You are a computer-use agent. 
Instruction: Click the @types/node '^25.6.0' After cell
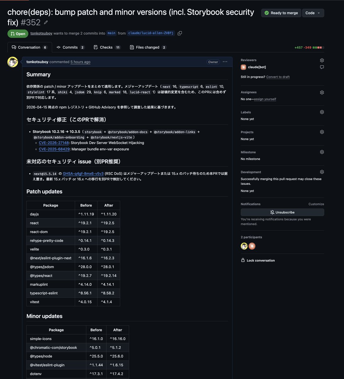[118, 356]
